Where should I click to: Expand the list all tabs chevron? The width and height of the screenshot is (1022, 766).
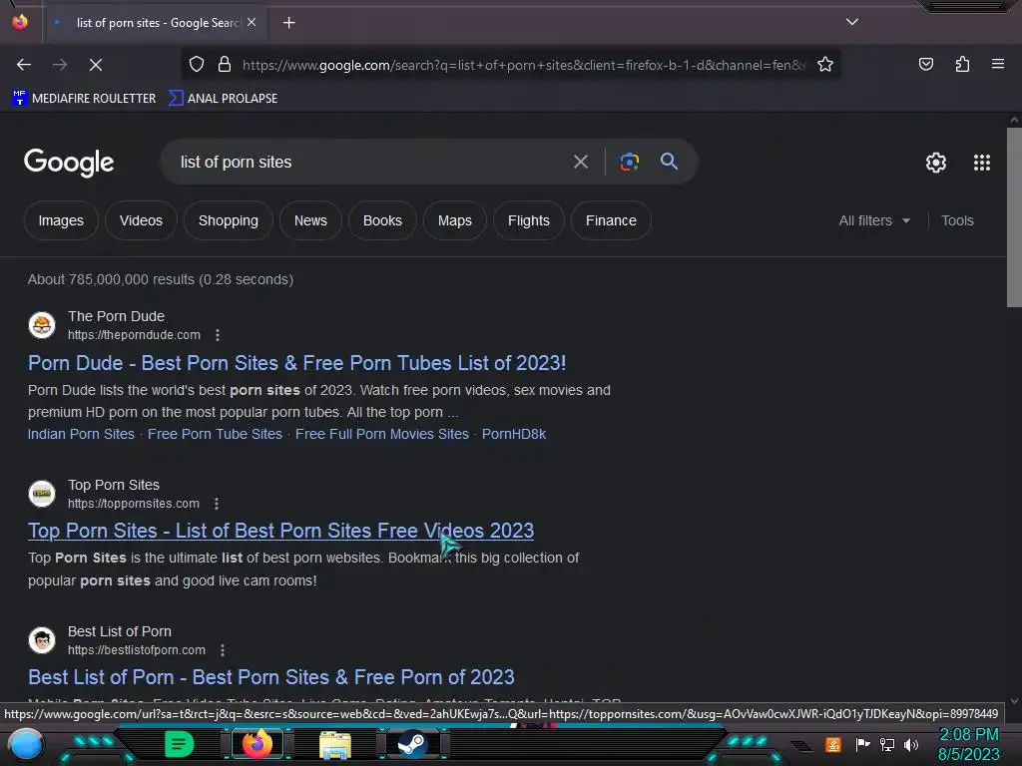click(x=852, y=22)
